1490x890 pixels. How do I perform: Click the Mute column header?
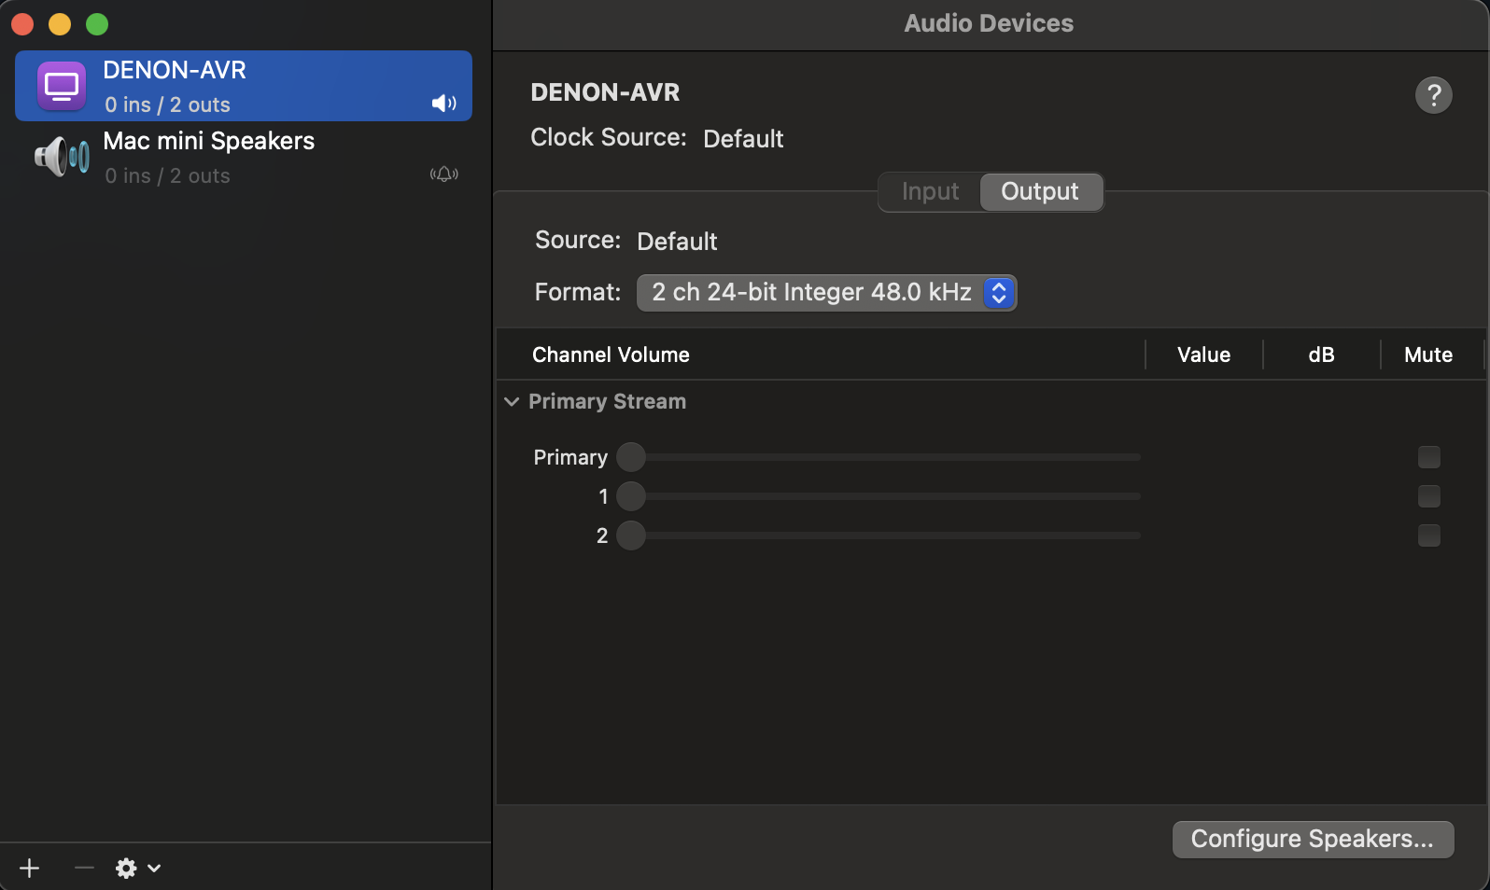point(1428,355)
